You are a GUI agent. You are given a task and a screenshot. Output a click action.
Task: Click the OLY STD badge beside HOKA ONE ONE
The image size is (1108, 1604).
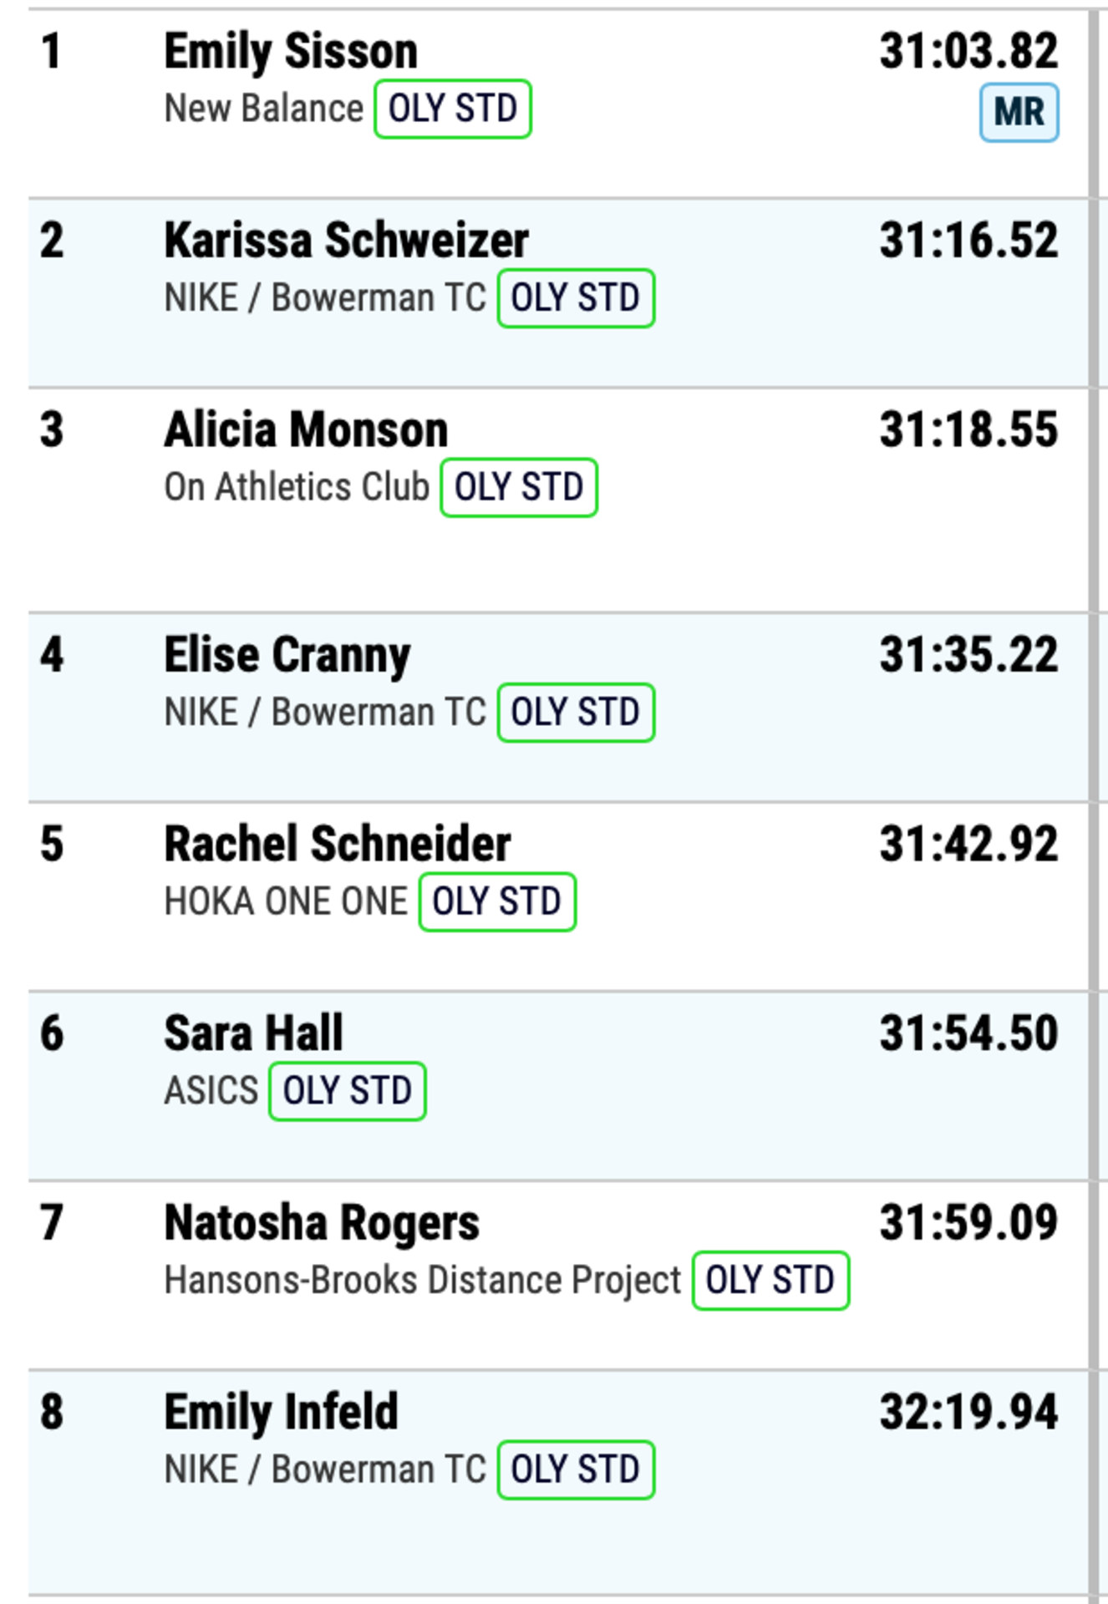(497, 901)
